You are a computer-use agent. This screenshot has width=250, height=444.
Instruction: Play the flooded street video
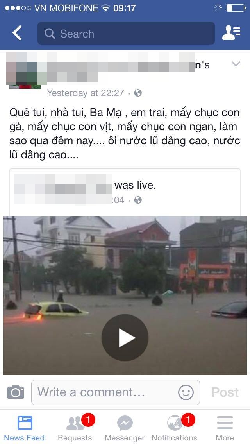click(x=125, y=338)
